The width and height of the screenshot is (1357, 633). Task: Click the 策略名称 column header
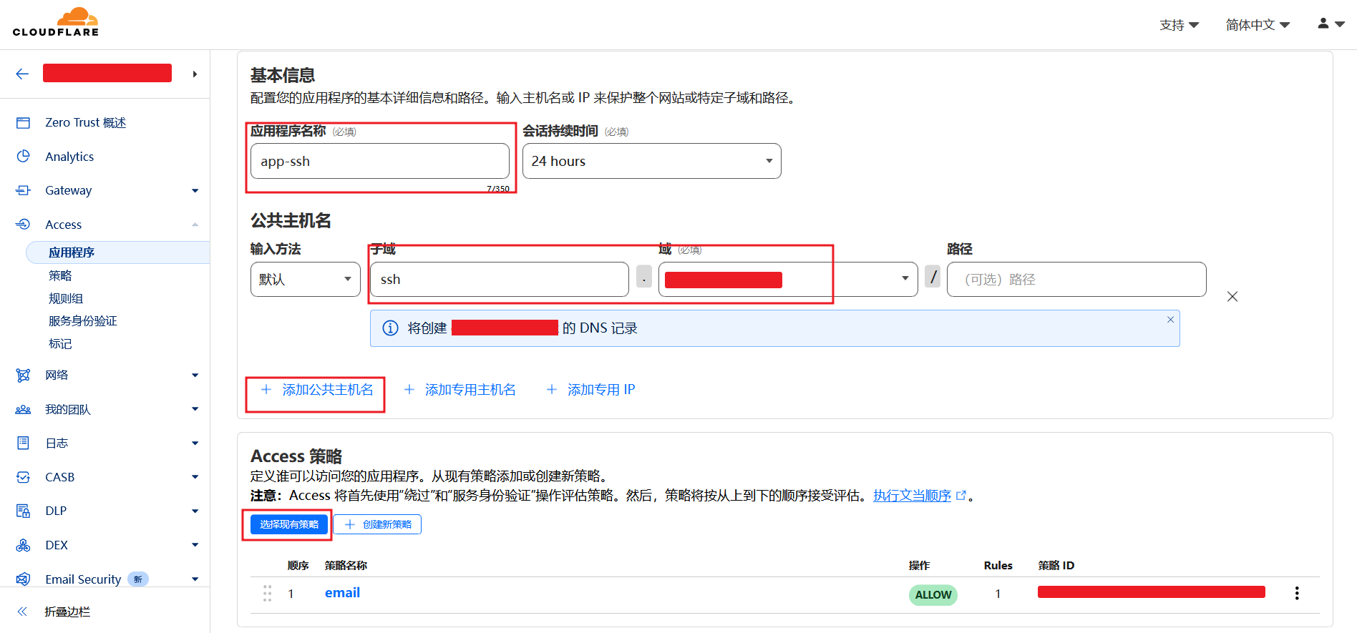[346, 566]
